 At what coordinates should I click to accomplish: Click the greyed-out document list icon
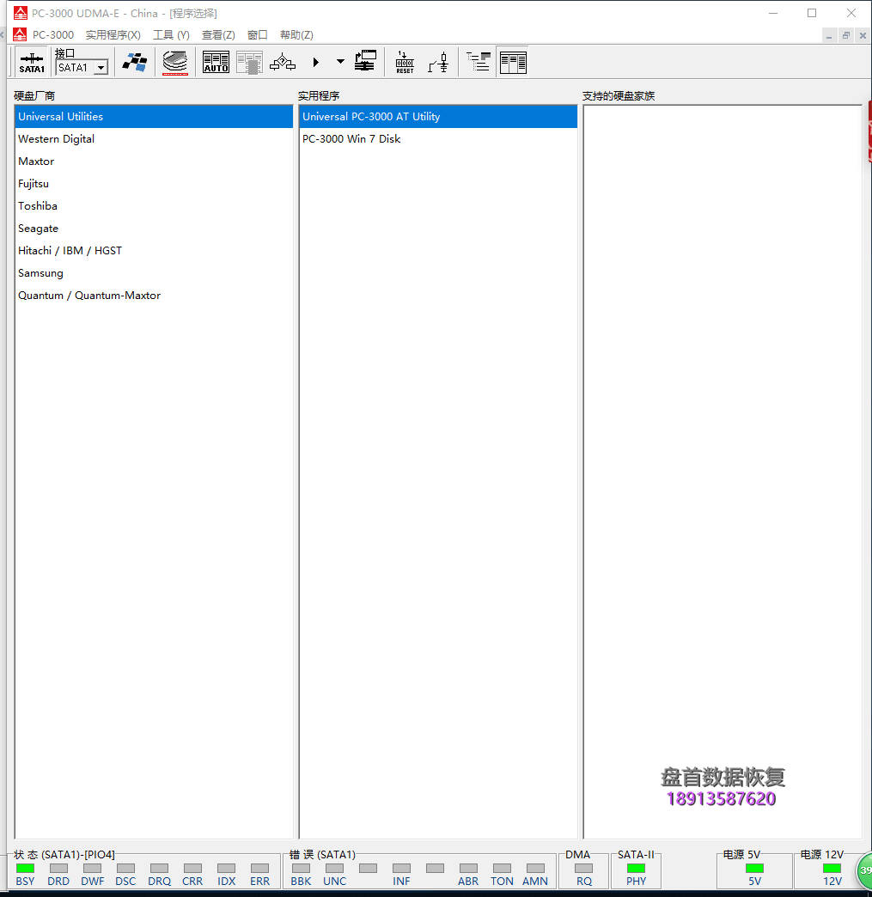tap(249, 62)
